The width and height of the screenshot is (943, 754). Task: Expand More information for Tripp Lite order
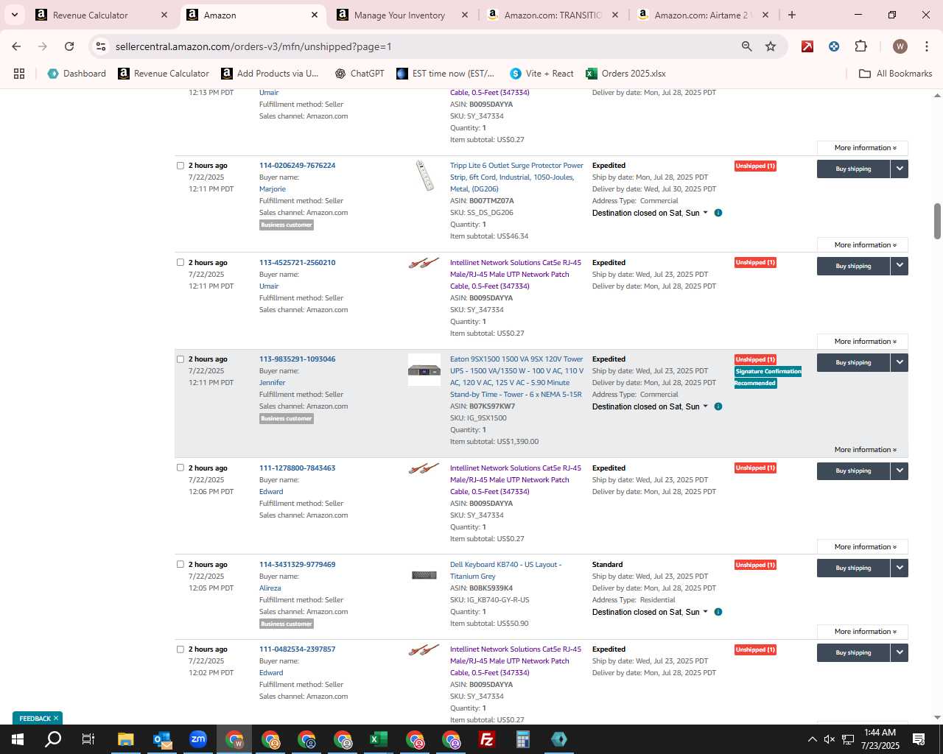pyautogui.click(x=863, y=245)
